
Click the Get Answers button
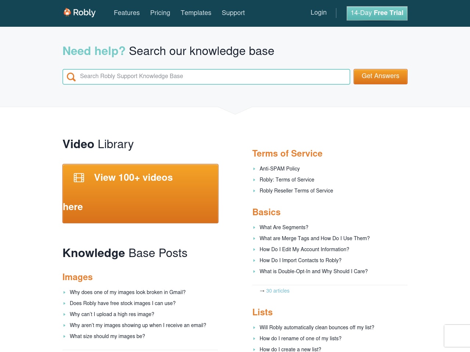(380, 77)
